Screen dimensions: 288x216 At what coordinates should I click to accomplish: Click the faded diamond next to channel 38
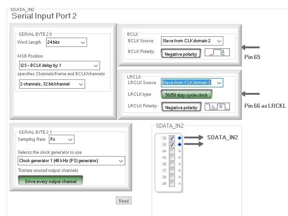[180, 177]
